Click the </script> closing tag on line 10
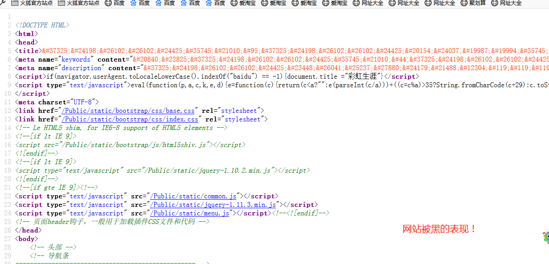549x264 pixels. pos(32,94)
